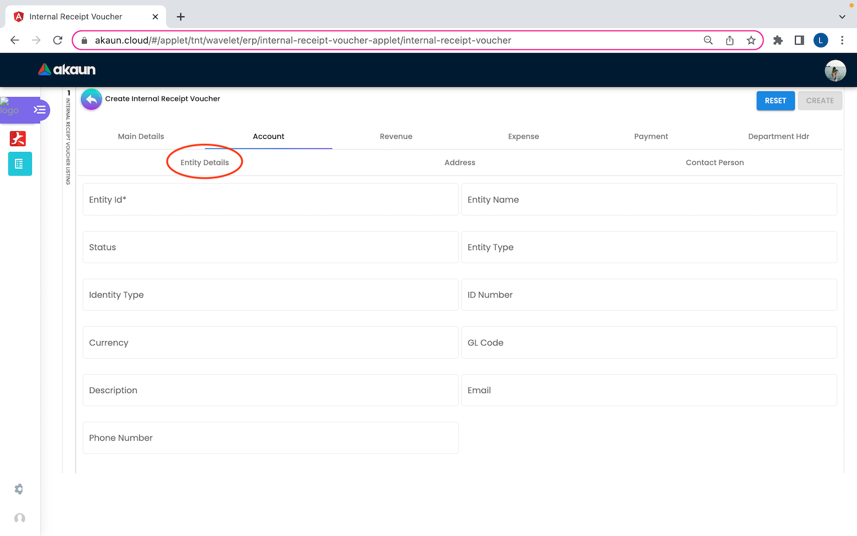857x536 pixels.
Task: Open the red PDF applet icon
Action: point(18,139)
